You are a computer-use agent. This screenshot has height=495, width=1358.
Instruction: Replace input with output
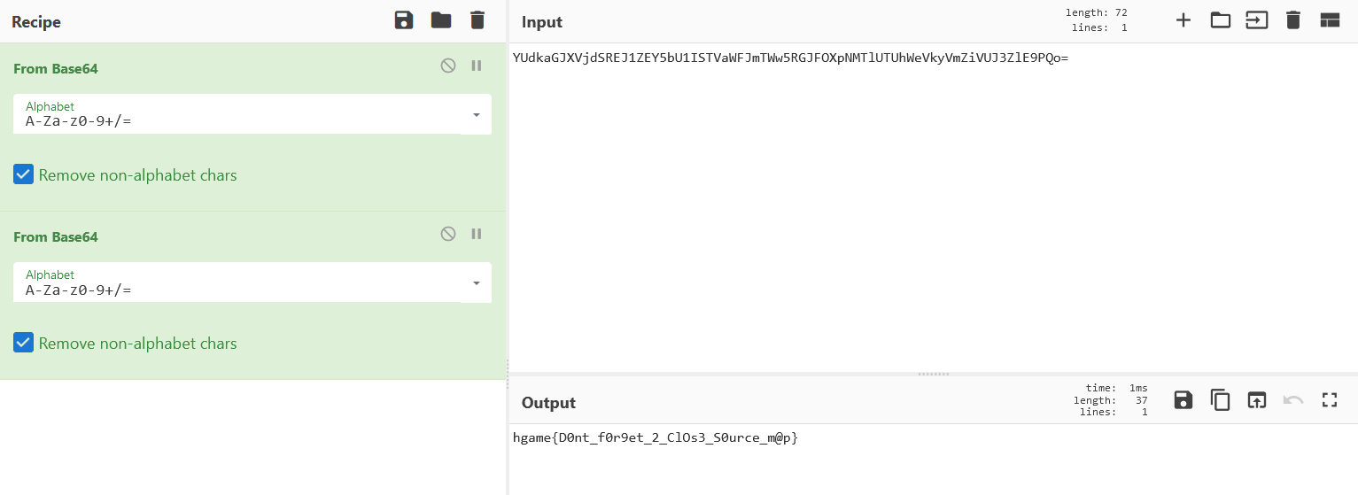(x=1257, y=400)
